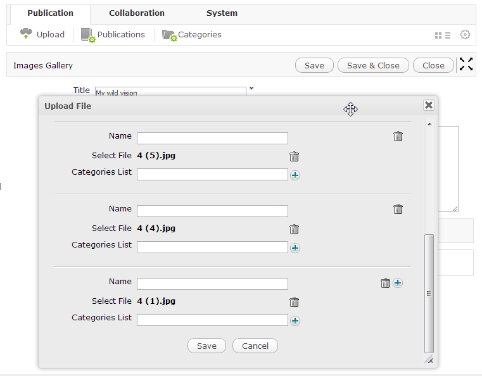Add category for the 4 (5).jpg entry
This screenshot has width=482, height=376.
click(295, 175)
